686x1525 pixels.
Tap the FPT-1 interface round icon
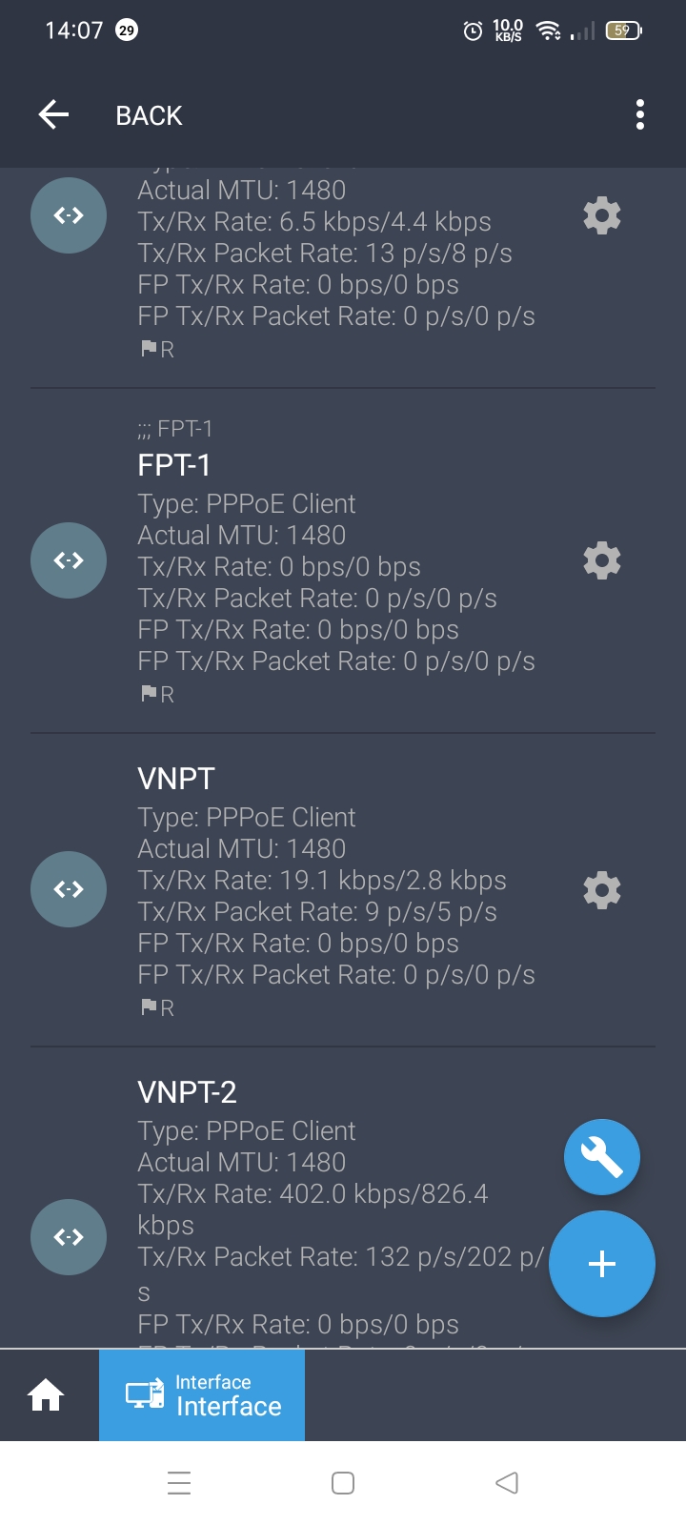point(69,560)
